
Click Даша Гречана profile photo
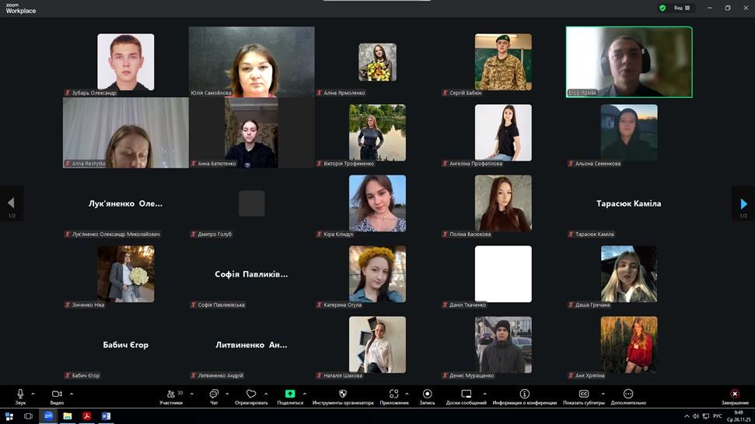629,274
